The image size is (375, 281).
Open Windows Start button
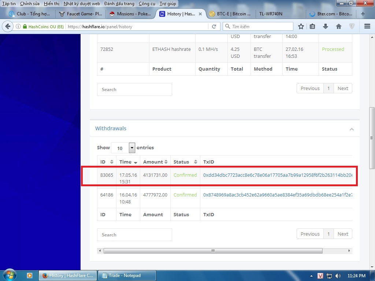pos(9,275)
